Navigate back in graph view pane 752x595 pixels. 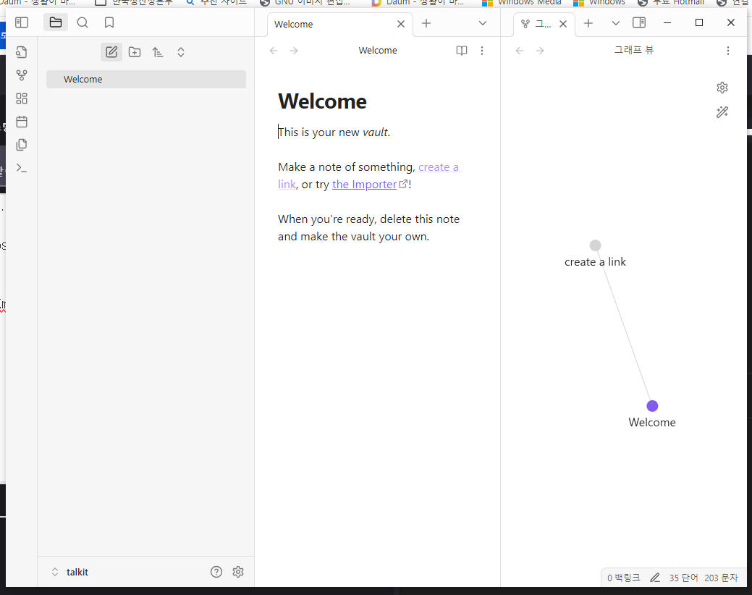click(x=520, y=51)
